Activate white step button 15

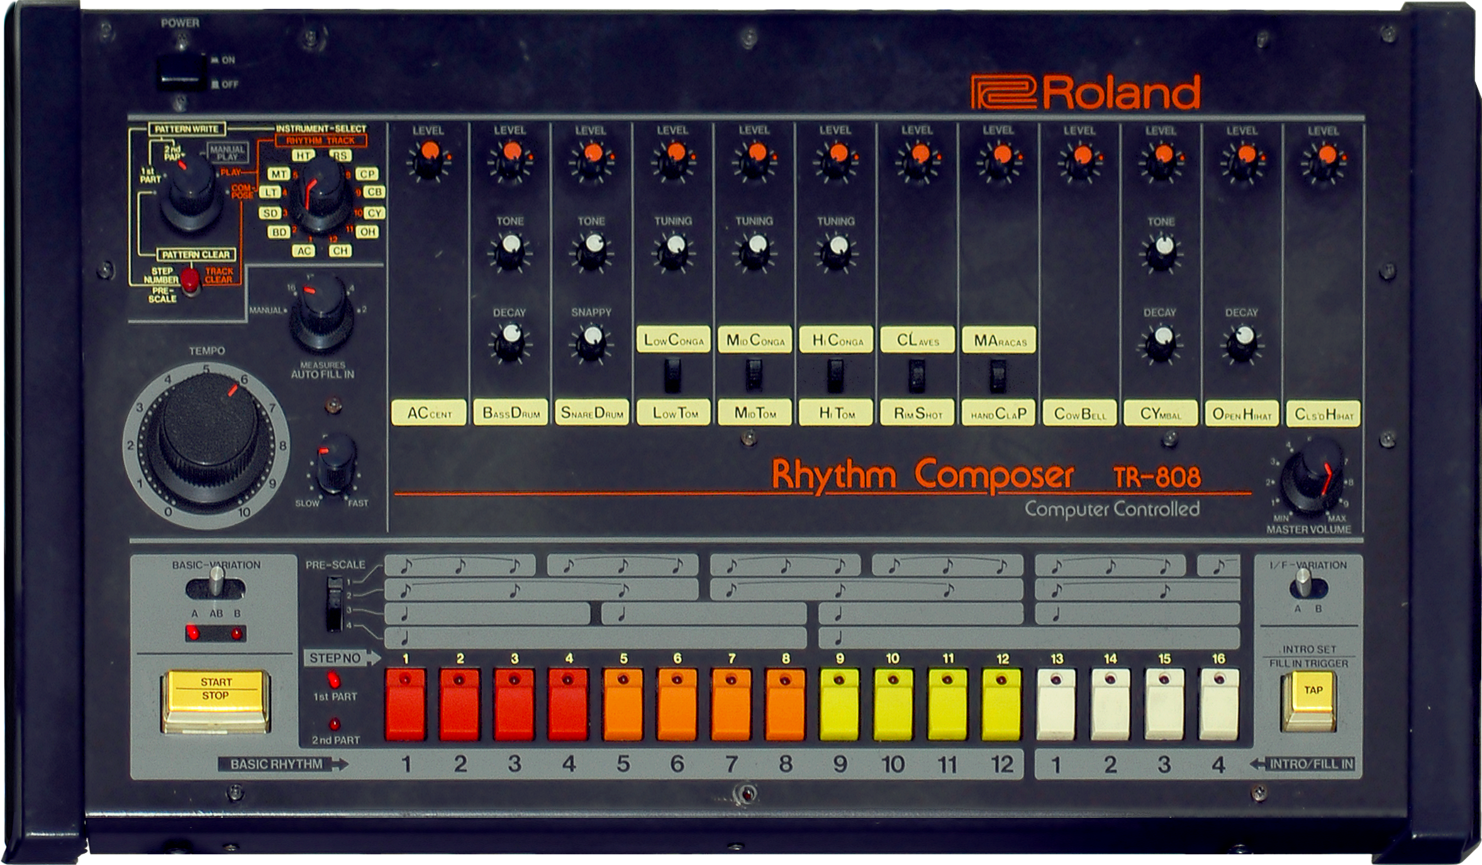[1164, 705]
